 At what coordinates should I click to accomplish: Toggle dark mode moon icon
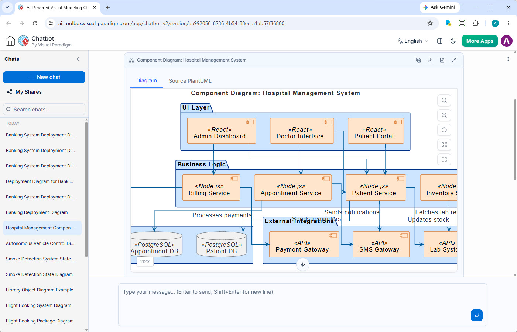[x=453, y=41]
